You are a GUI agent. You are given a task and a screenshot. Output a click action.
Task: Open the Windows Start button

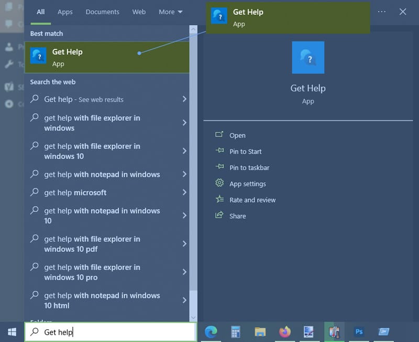click(x=12, y=332)
